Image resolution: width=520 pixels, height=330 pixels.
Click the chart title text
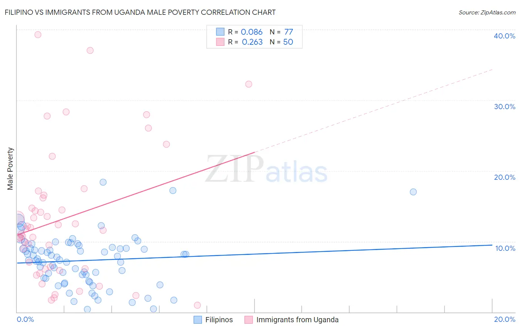pos(140,12)
